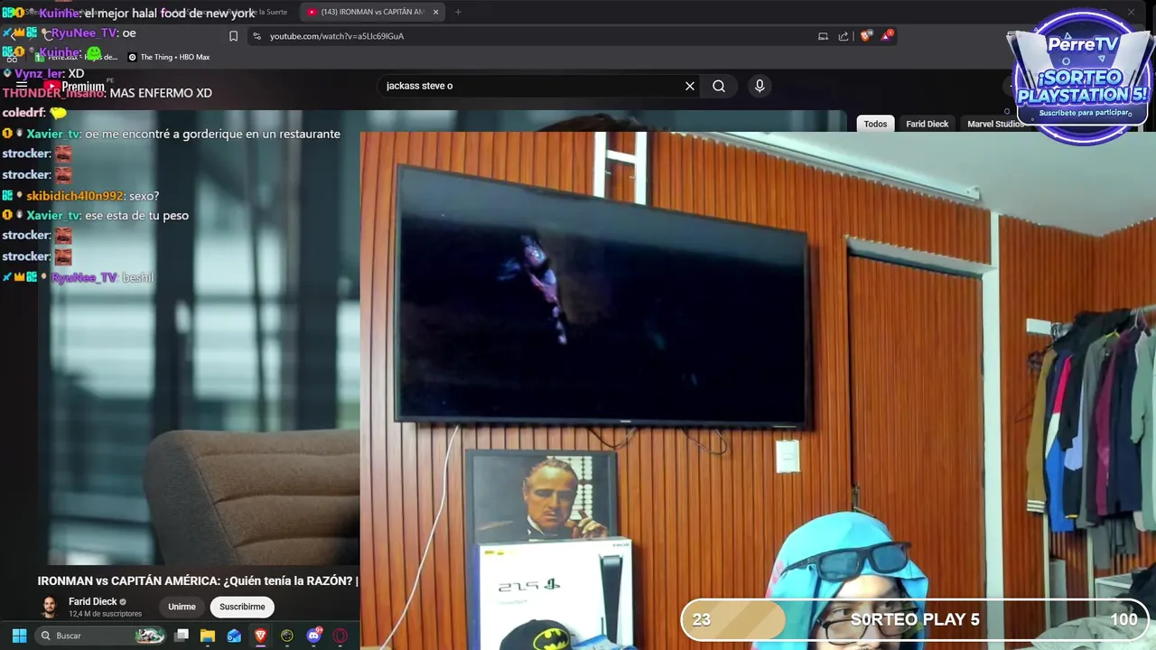
Task: Open Brave Rewards triangle icon
Action: click(x=888, y=36)
